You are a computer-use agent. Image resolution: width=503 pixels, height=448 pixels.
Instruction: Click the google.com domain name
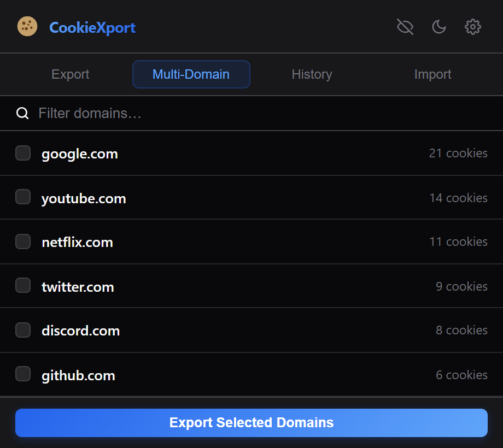[x=80, y=154]
